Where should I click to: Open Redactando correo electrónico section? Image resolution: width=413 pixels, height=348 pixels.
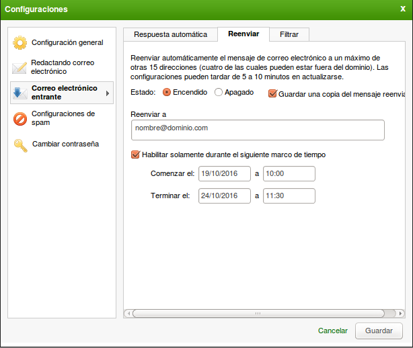pos(62,67)
